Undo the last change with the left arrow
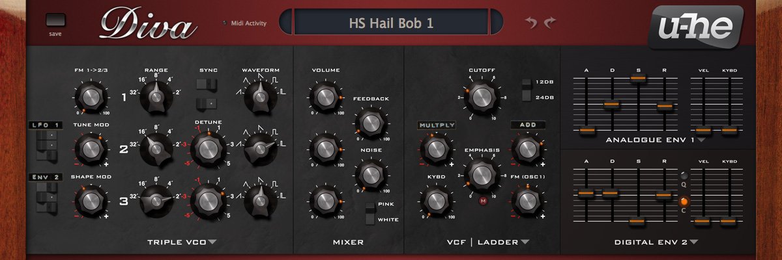Image resolution: width=782 pixels, height=260 pixels. pyautogui.click(x=532, y=23)
